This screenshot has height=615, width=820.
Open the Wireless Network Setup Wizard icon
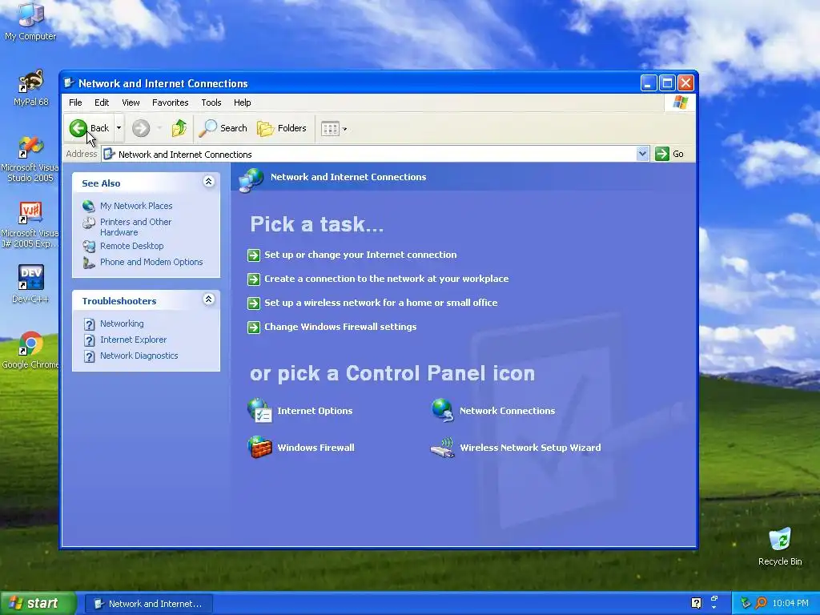(442, 448)
